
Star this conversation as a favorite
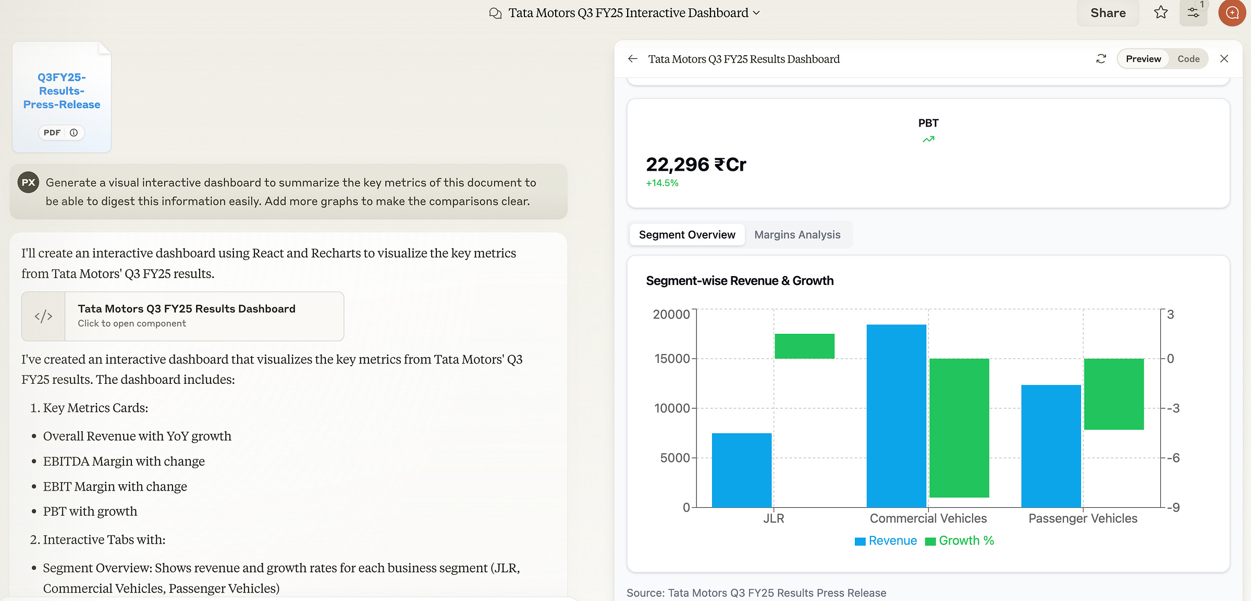coord(1160,12)
